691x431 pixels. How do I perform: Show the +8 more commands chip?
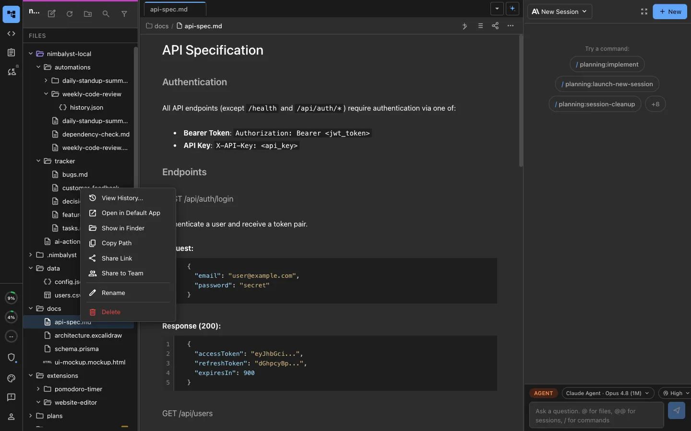tap(655, 104)
